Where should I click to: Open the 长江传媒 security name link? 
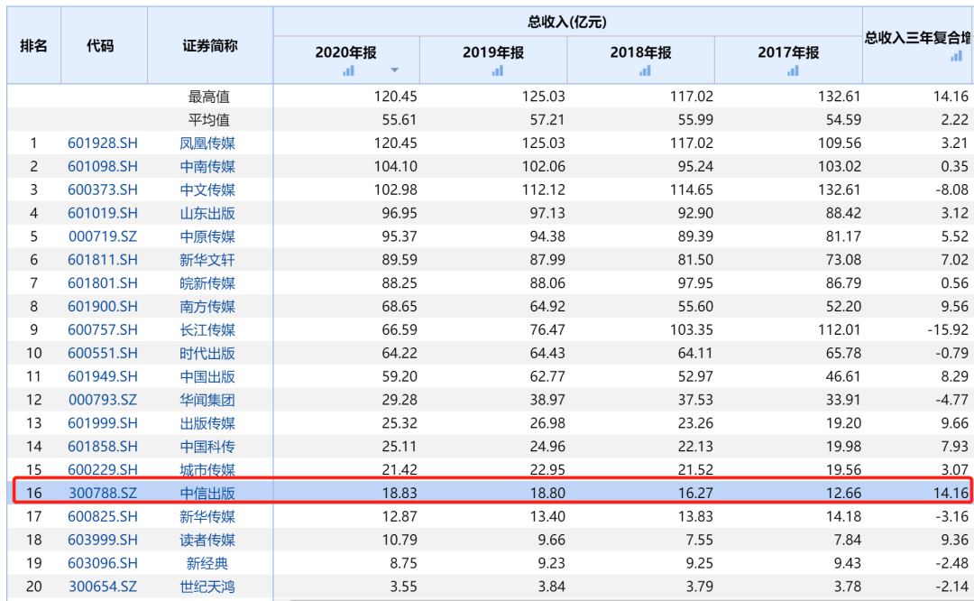tap(207, 329)
